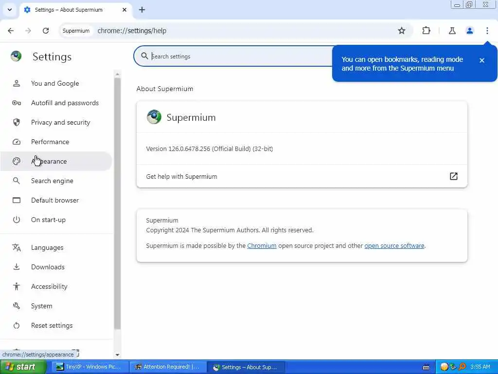The width and height of the screenshot is (498, 374).
Task: Click the power icon beside On start-up
Action: pyautogui.click(x=17, y=220)
